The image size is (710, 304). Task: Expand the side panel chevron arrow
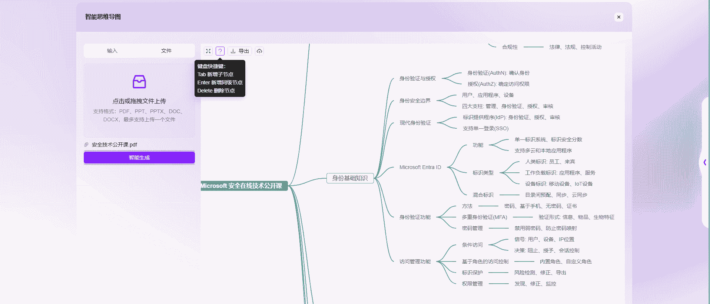[705, 162]
